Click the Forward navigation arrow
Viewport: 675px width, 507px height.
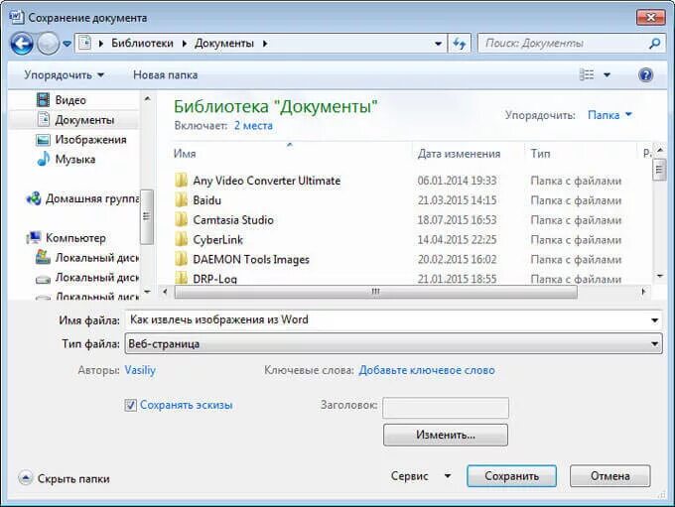(48, 44)
